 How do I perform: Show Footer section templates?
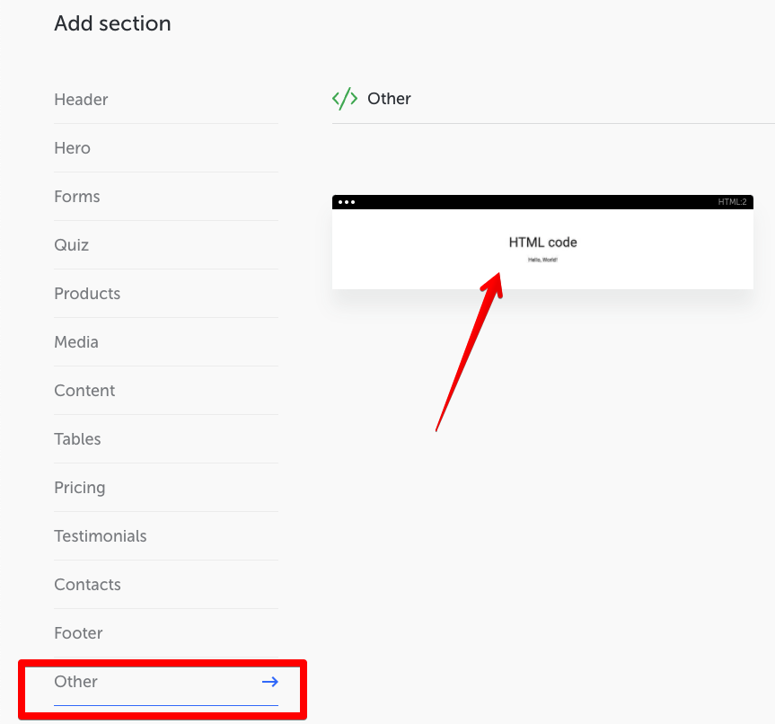coord(78,633)
